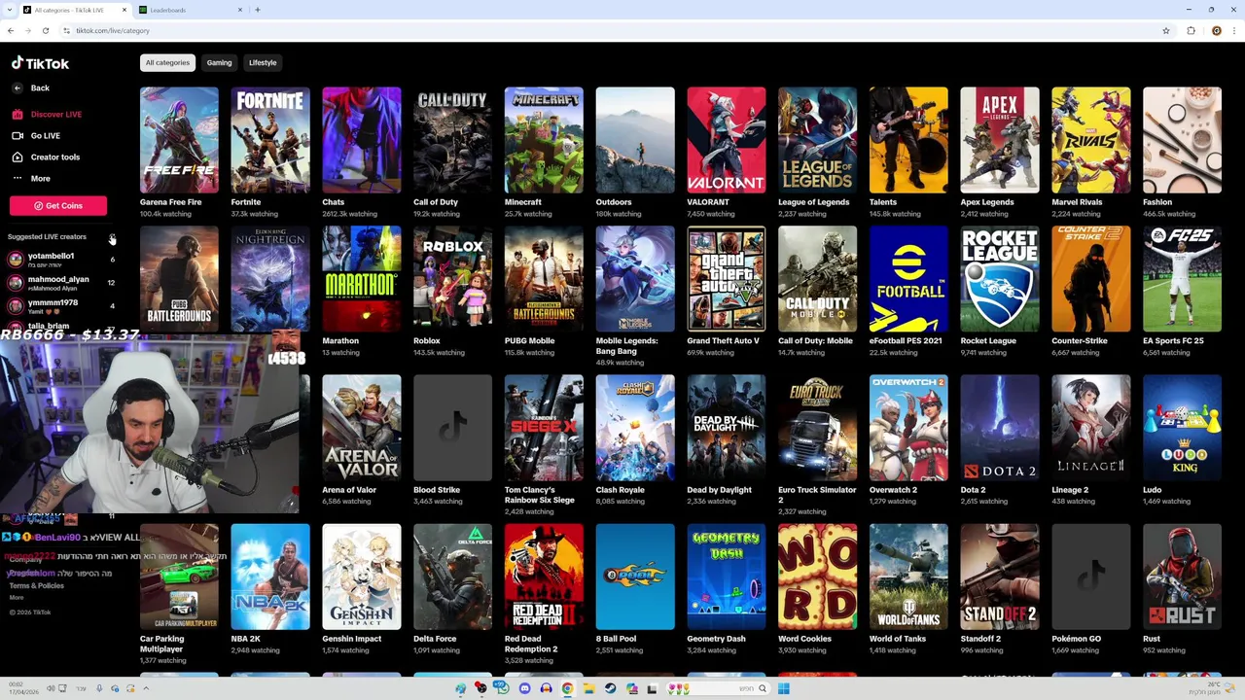
Task: Open the Lineage 2 category
Action: coord(1091,428)
